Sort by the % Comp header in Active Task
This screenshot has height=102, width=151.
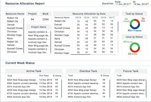(57, 76)
